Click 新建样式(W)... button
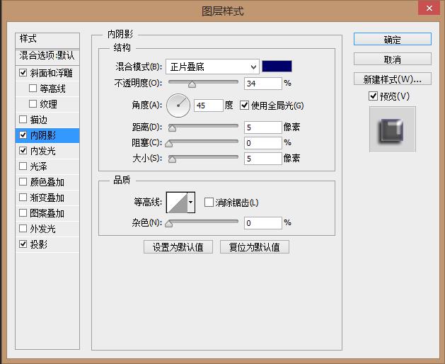Image resolution: width=445 pixels, height=364 pixels. click(x=392, y=79)
